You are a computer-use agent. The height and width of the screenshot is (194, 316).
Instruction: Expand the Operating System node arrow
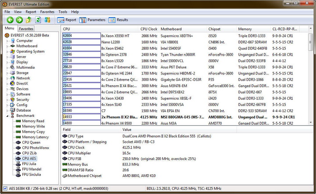click(x=7, y=52)
